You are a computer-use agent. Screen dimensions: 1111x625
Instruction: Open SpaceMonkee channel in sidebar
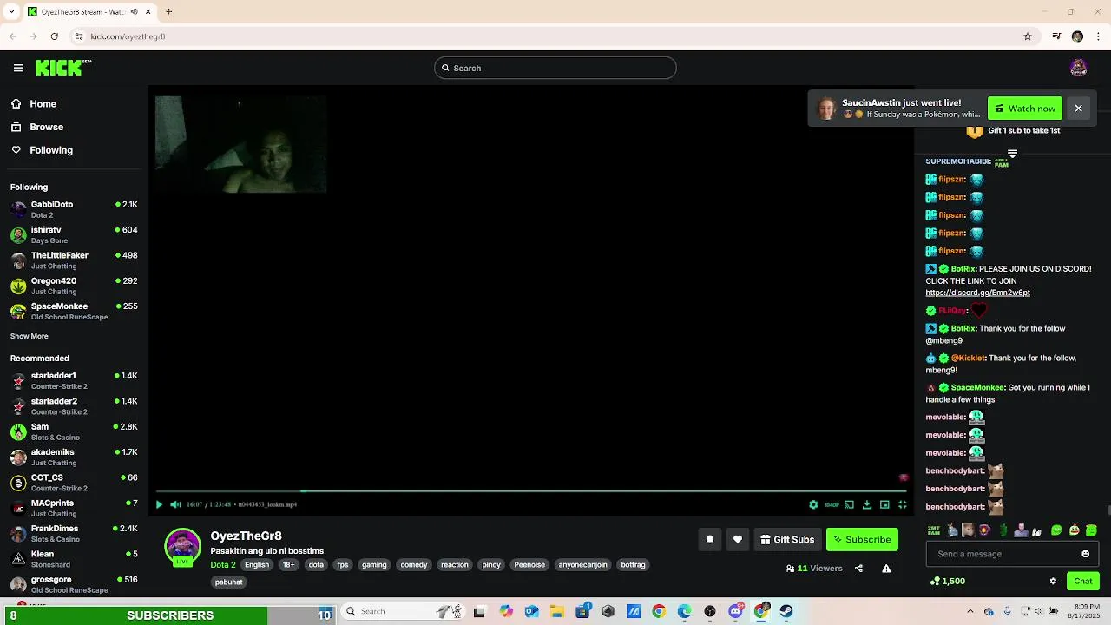pyautogui.click(x=74, y=311)
